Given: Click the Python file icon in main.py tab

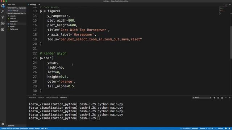Looking at the screenshot, I should click(29, 5).
